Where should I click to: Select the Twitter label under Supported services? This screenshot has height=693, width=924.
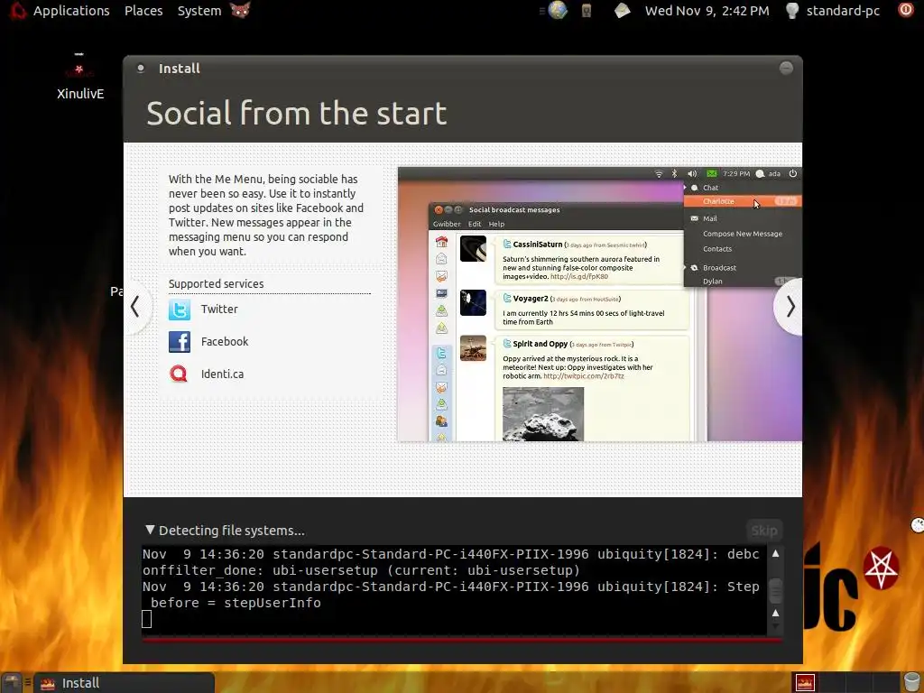219,309
